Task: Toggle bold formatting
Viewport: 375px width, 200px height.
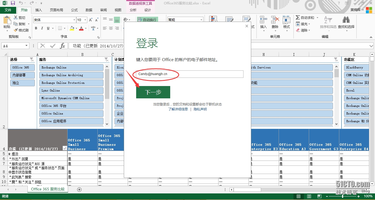Action: [36, 28]
